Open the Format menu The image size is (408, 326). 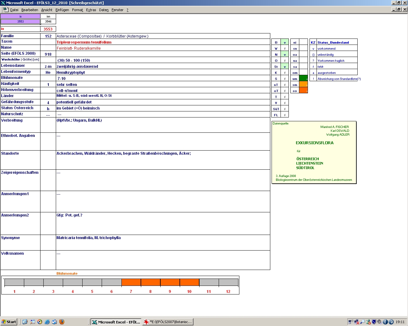click(77, 10)
